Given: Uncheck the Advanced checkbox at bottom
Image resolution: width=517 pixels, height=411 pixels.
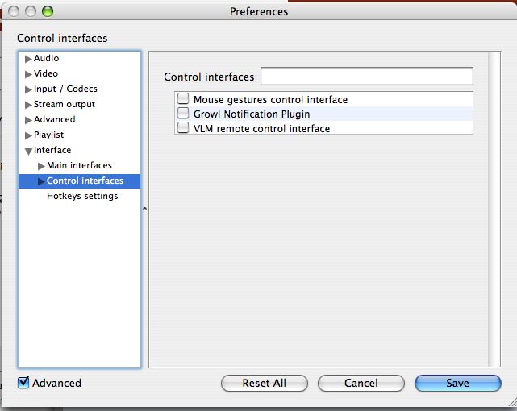Looking at the screenshot, I should click(x=23, y=382).
